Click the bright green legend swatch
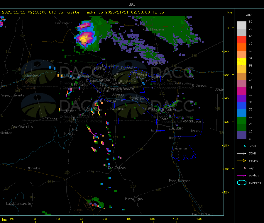264x223 pixels. click(242, 120)
